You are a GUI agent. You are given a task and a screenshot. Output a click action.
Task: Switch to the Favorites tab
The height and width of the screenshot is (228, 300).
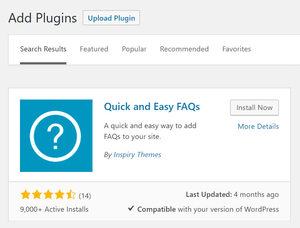point(237,49)
